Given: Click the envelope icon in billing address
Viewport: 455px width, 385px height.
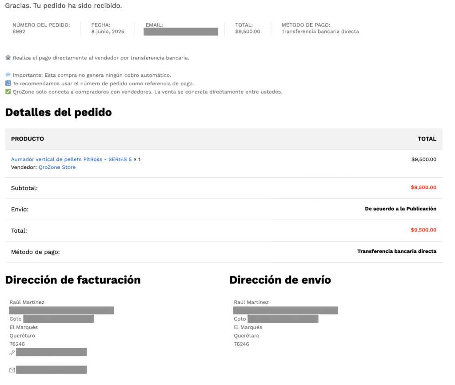Looking at the screenshot, I should (12, 370).
